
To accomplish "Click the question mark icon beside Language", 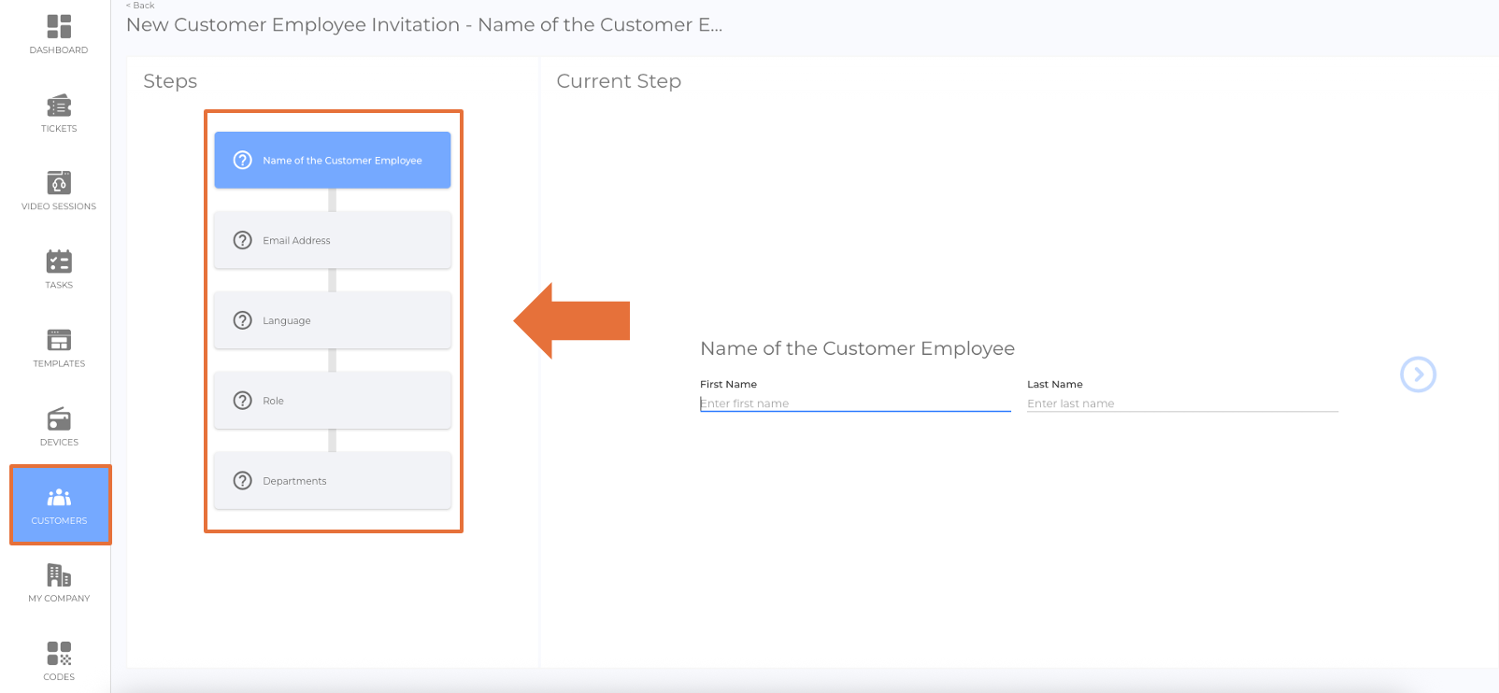I will tap(243, 320).
